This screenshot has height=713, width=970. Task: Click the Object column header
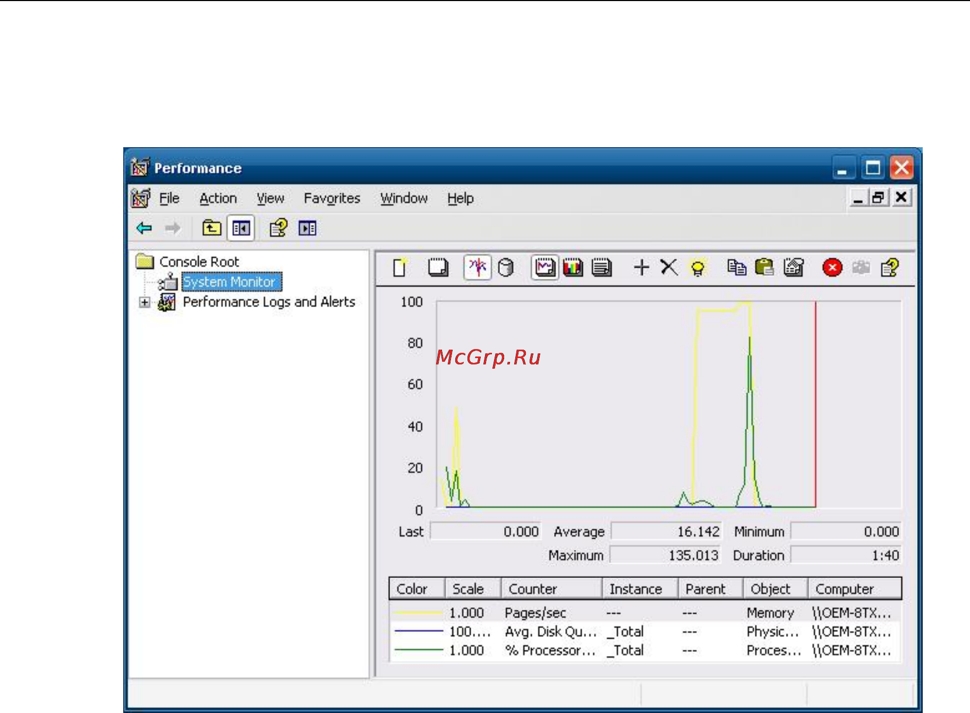click(775, 589)
